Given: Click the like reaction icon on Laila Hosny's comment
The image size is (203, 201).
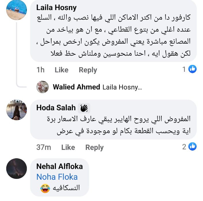Looking at the screenshot, I should click(192, 69).
